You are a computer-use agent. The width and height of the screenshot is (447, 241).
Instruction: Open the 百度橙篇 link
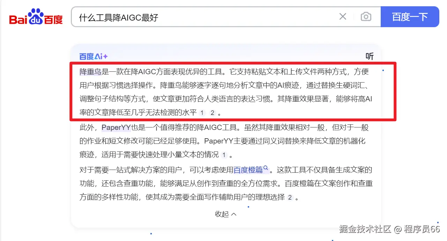coord(248,170)
